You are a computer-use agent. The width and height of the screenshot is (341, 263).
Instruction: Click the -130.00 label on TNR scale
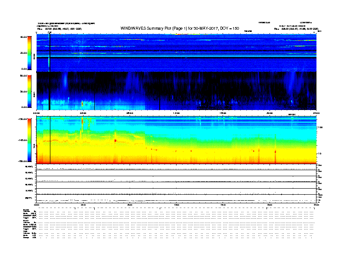tap(23, 119)
